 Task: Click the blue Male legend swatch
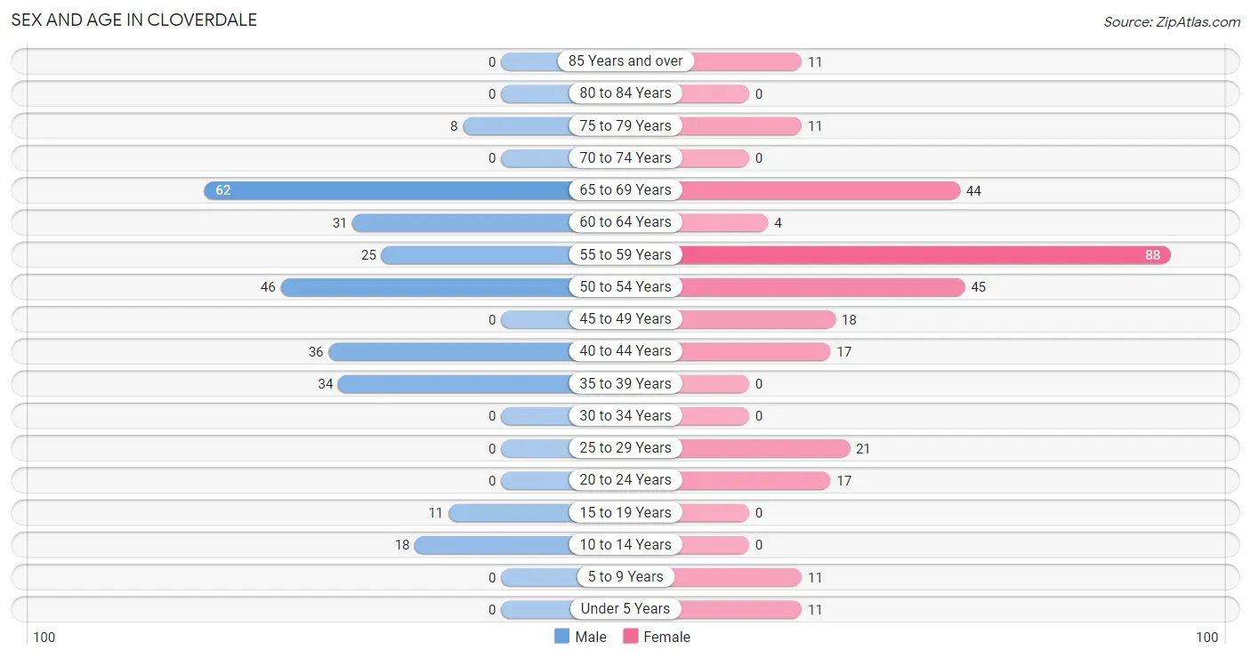(x=561, y=637)
